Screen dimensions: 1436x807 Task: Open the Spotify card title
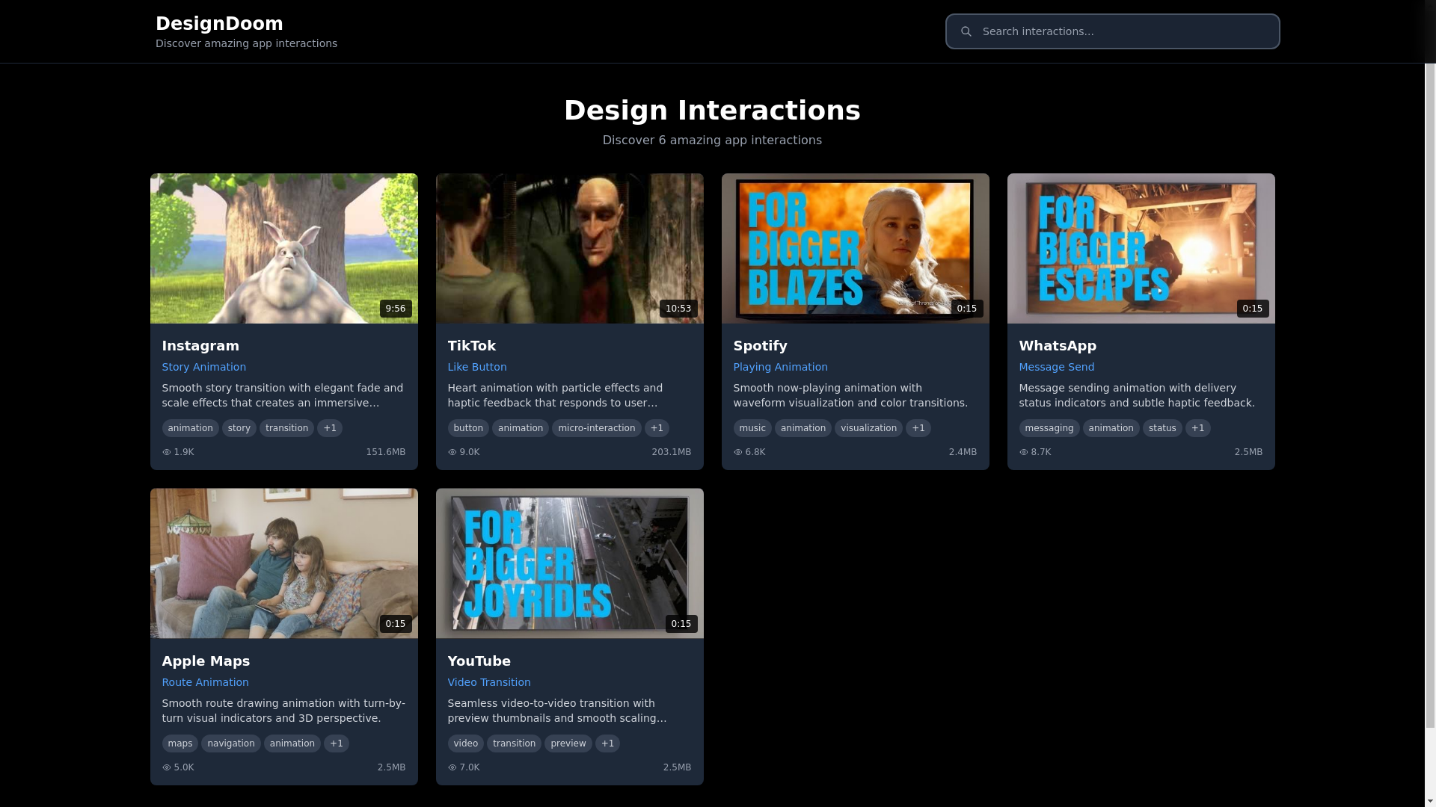point(761,346)
